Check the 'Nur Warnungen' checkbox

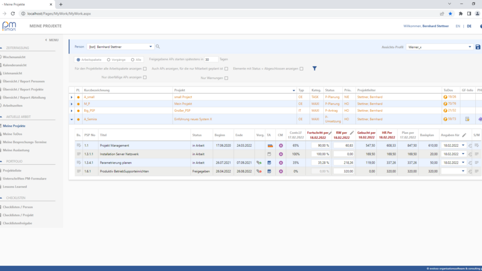click(226, 78)
